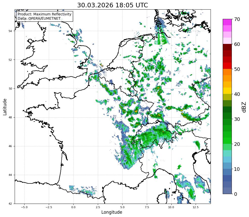Click the colorbar tick label 60
The height and width of the screenshot is (217, 249).
237,44
